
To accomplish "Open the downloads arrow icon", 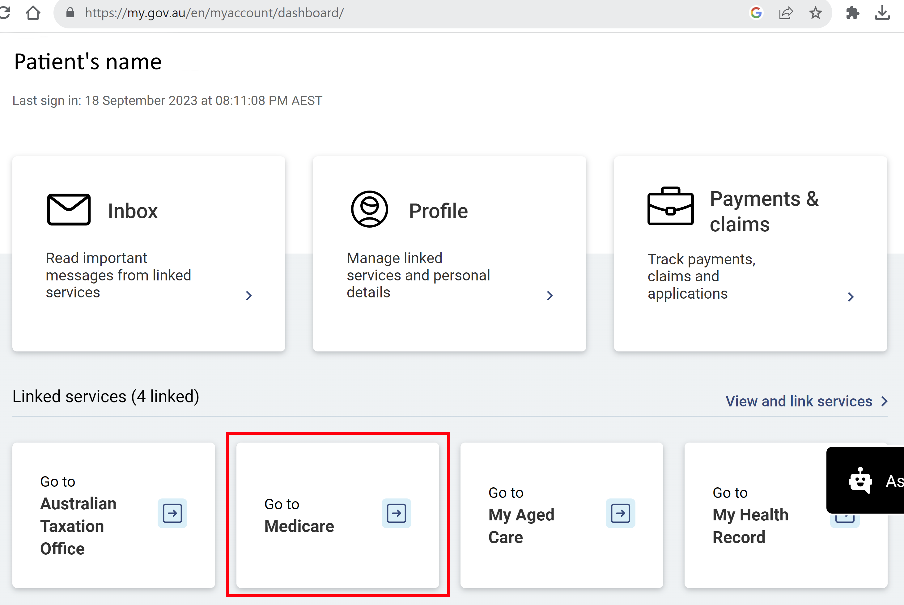I will coord(882,13).
